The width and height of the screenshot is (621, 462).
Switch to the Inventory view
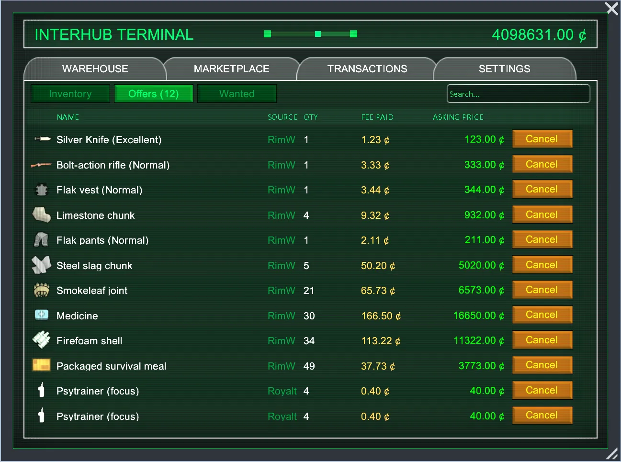(70, 94)
